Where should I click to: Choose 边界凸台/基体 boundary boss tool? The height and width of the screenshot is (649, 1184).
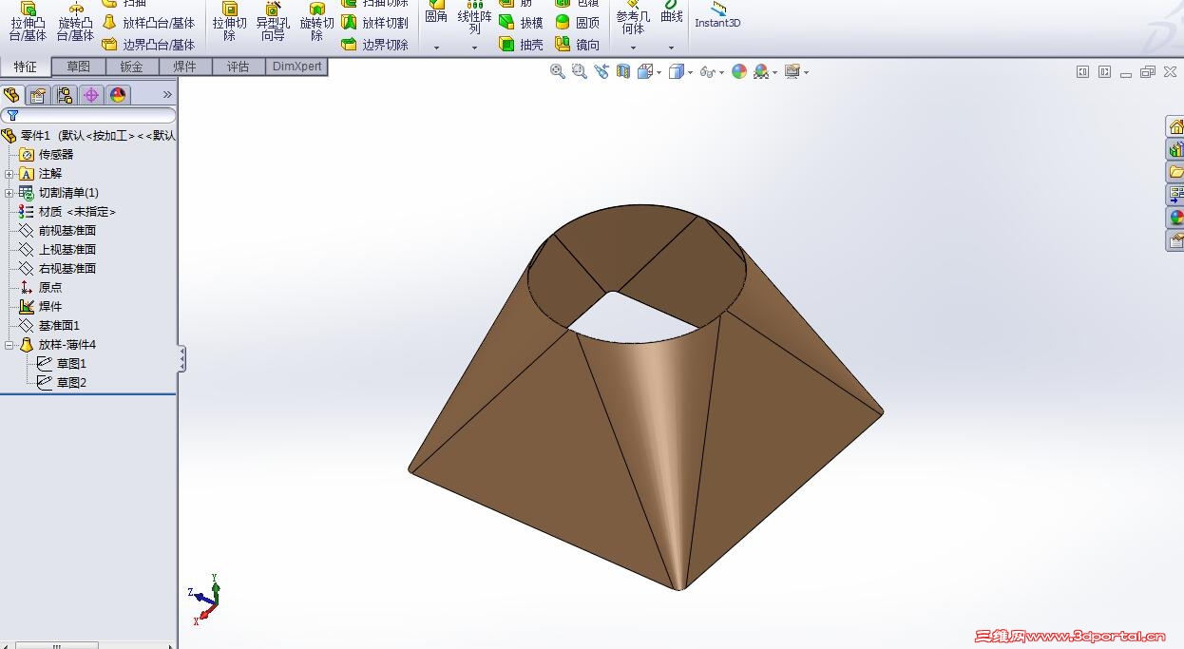148,45
